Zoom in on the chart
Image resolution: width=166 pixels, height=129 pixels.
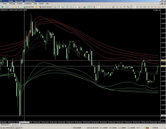pyautogui.click(x=67, y=7)
